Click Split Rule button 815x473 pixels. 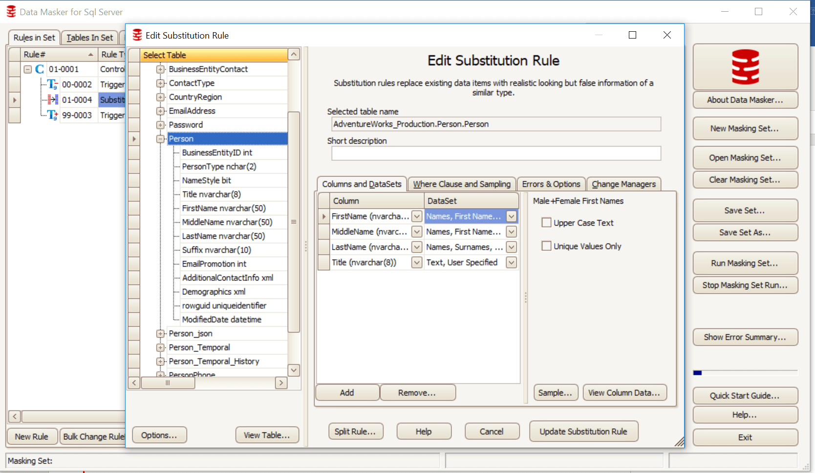(355, 432)
